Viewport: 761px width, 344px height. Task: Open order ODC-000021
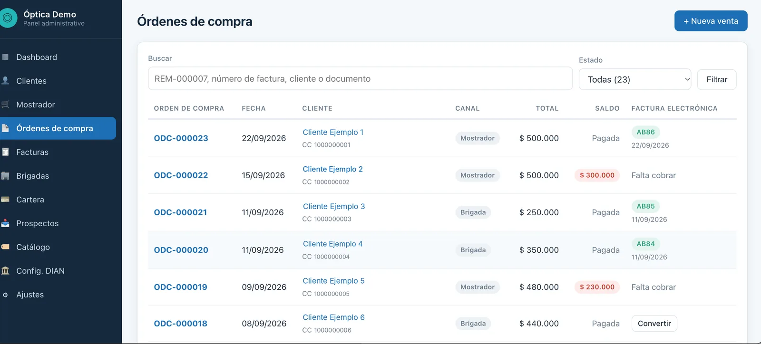click(181, 212)
